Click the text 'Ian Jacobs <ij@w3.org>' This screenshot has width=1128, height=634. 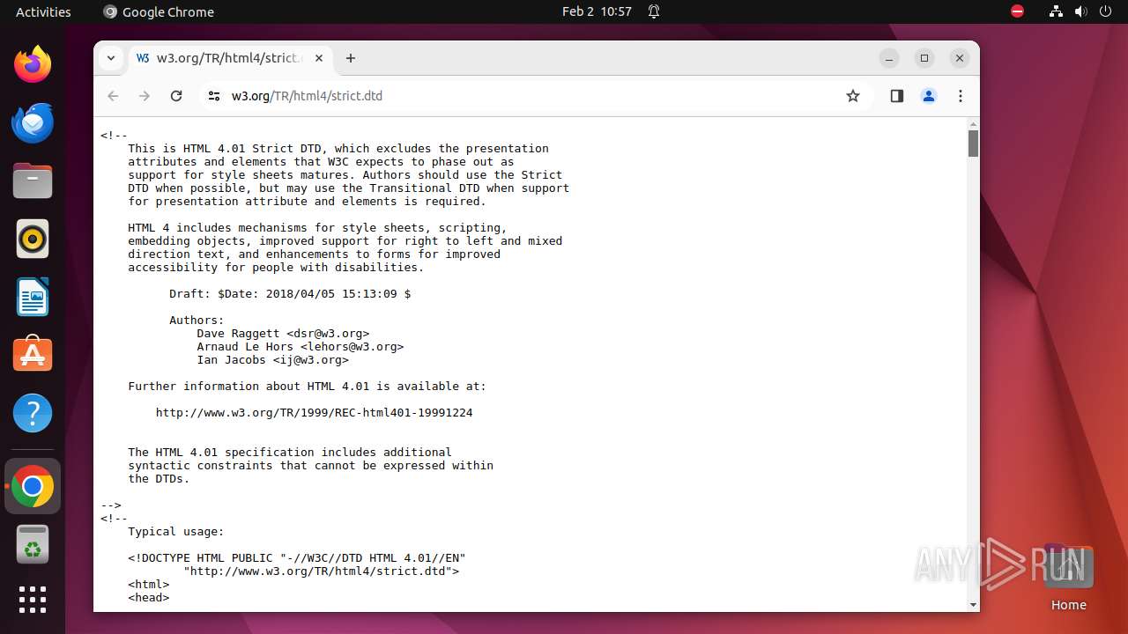coord(273,360)
